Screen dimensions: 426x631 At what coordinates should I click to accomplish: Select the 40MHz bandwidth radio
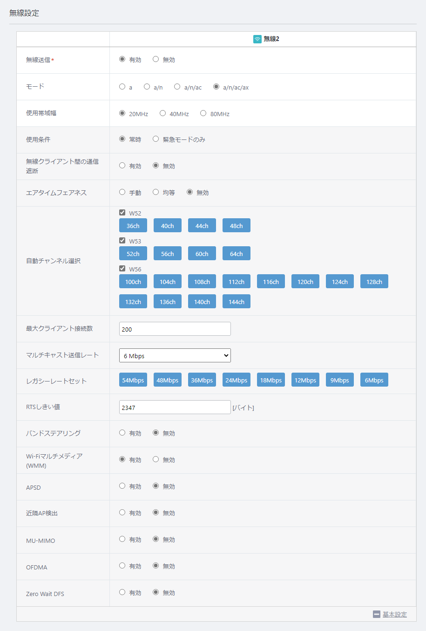tap(162, 113)
